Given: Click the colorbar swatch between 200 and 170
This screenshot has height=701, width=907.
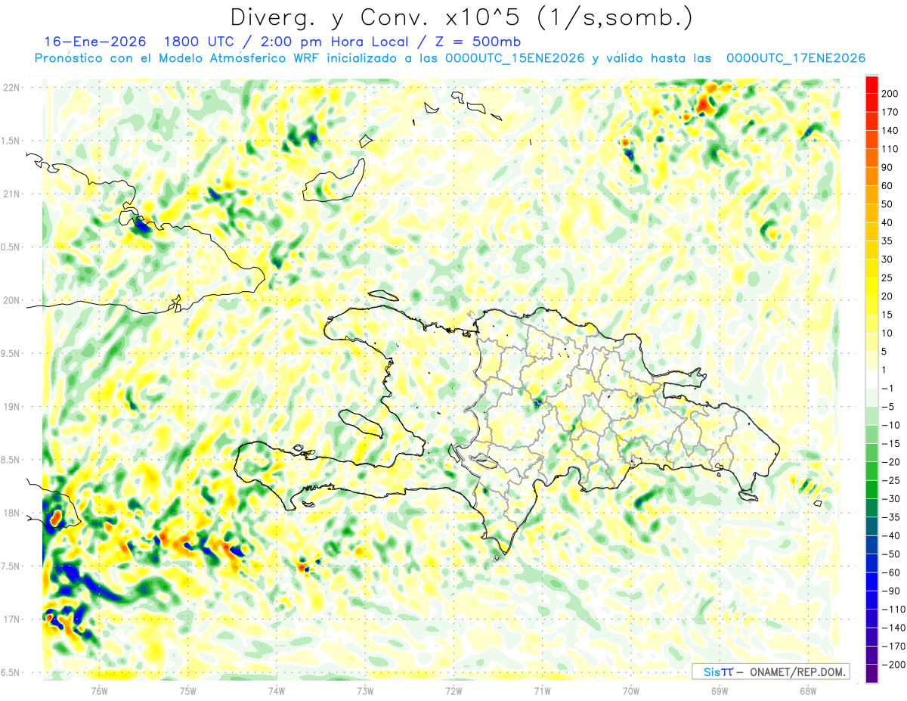Looking at the screenshot, I should point(872,103).
